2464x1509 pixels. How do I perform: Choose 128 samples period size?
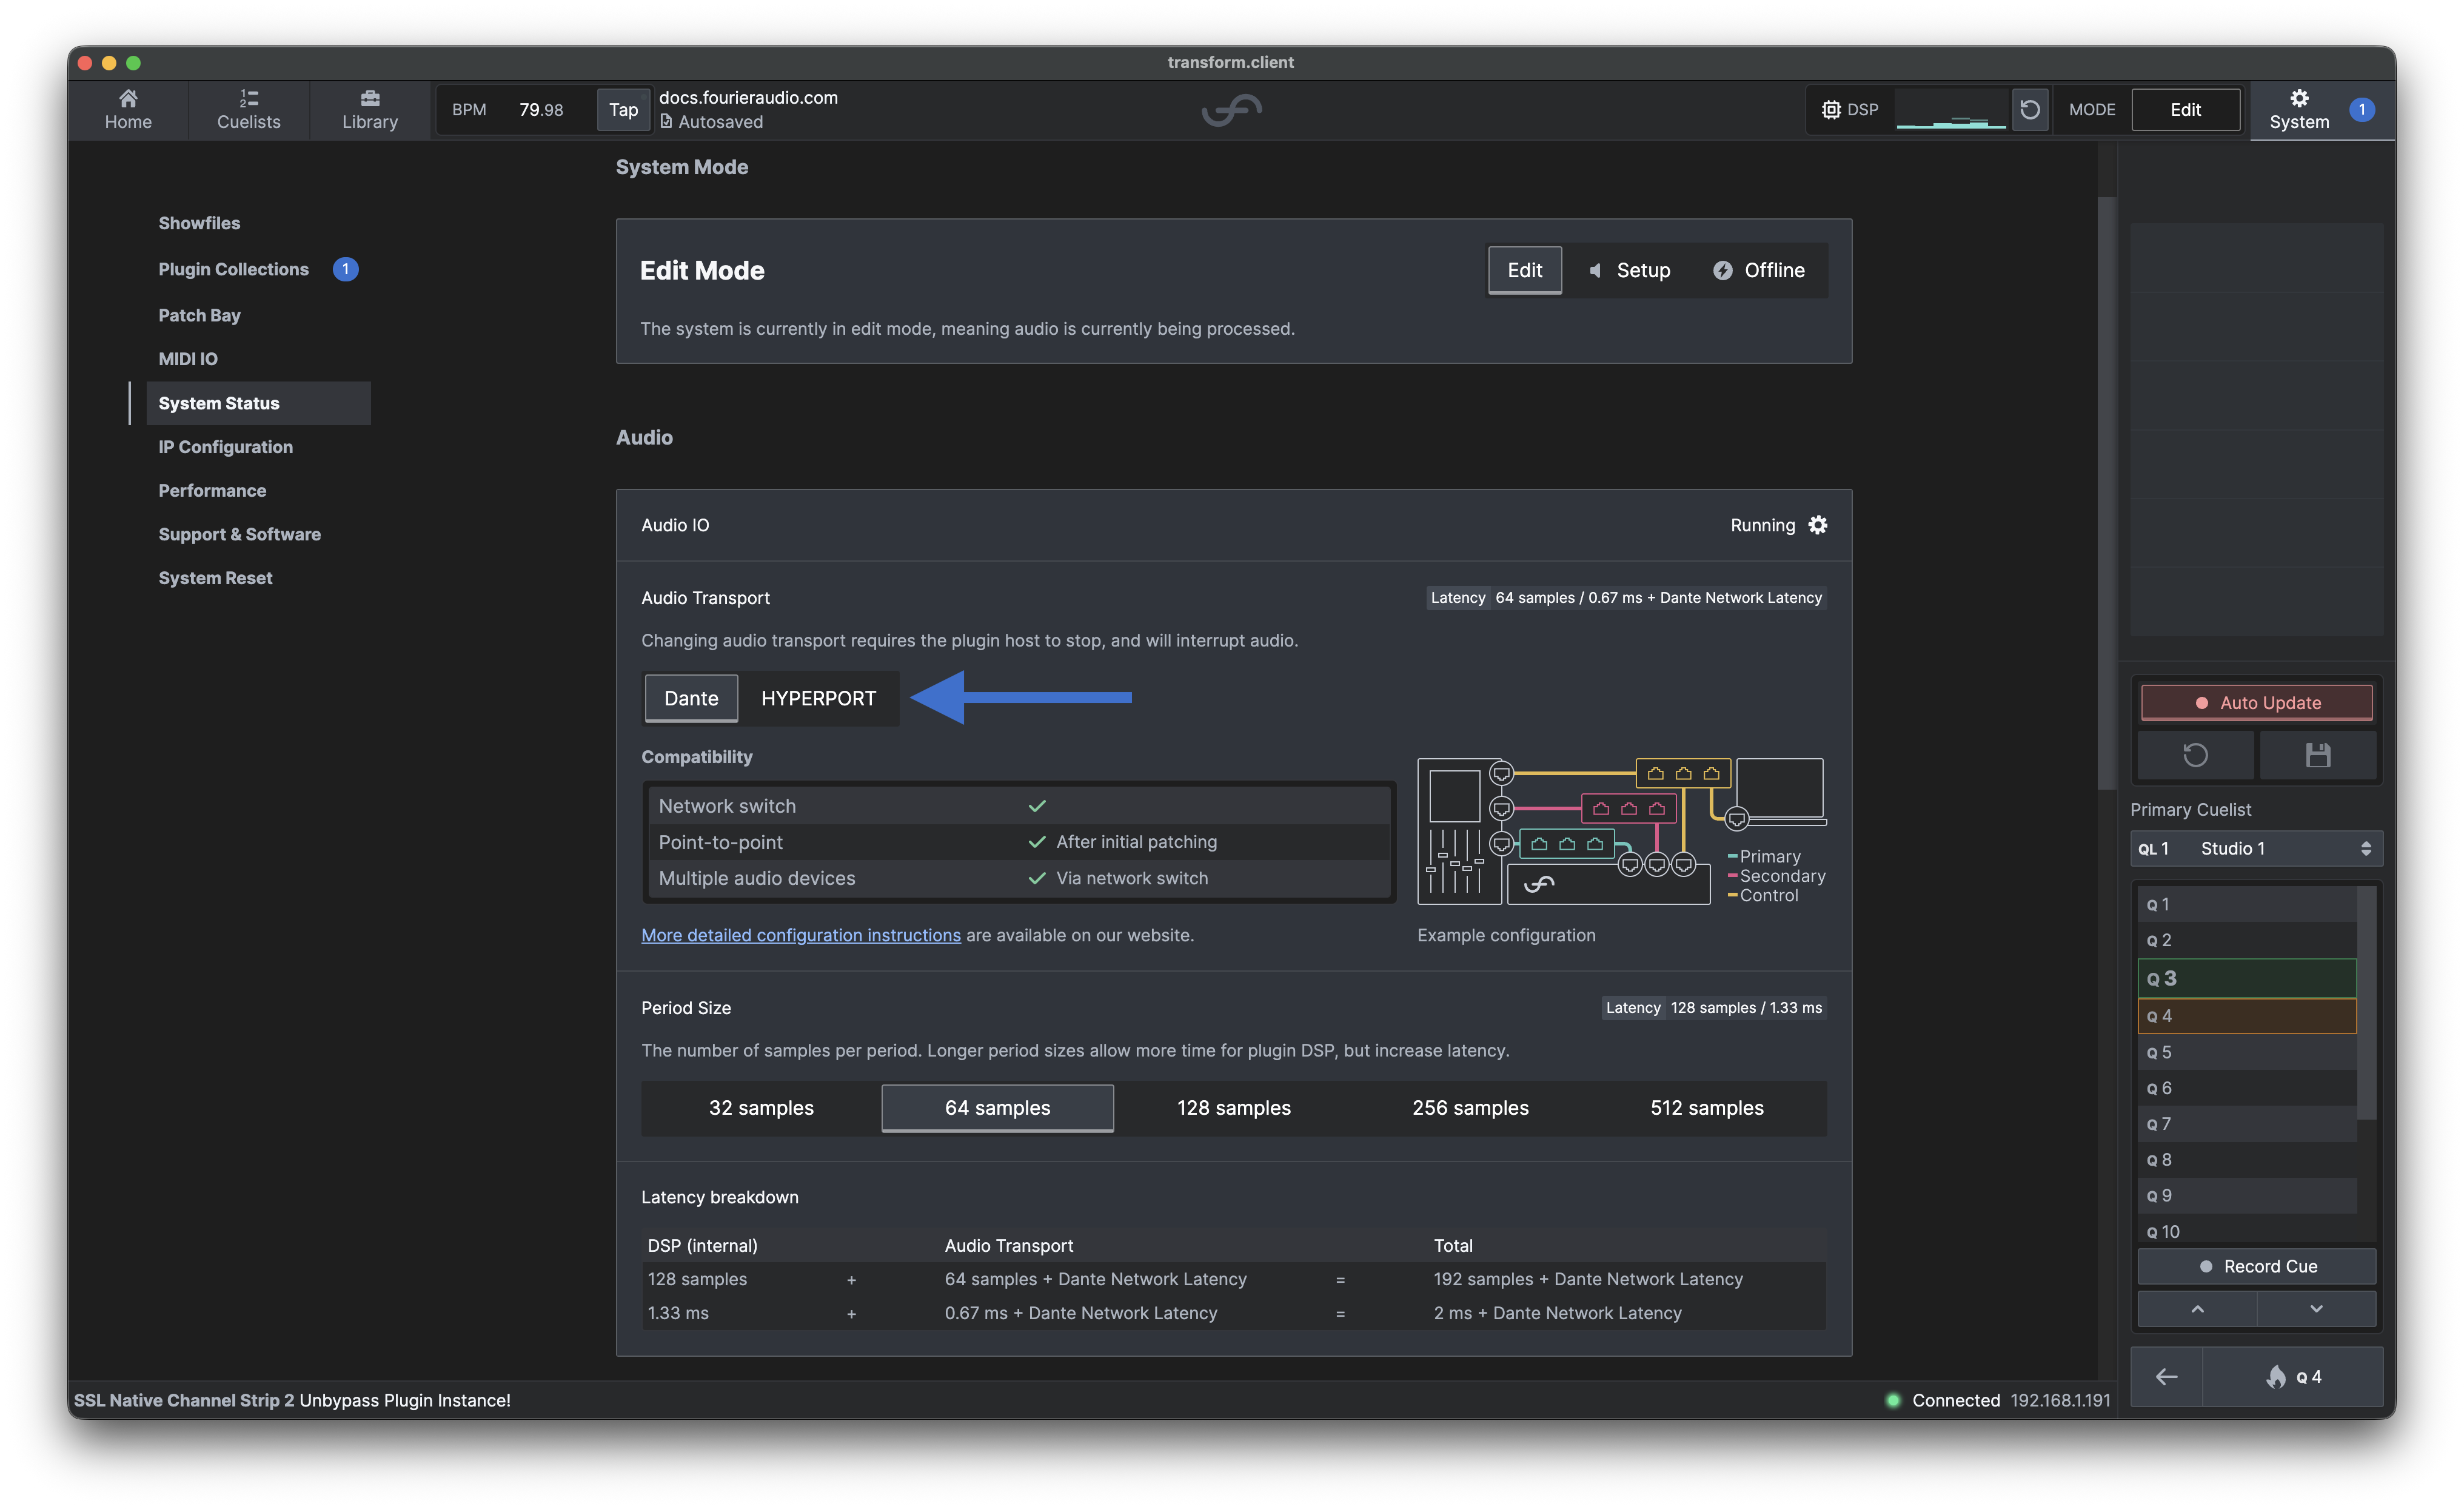coord(1233,1107)
